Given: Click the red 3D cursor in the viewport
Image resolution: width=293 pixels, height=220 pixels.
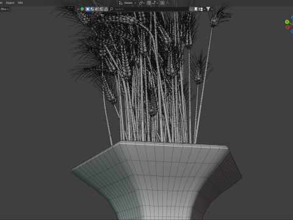Looking at the screenshot, I should pos(153,38).
